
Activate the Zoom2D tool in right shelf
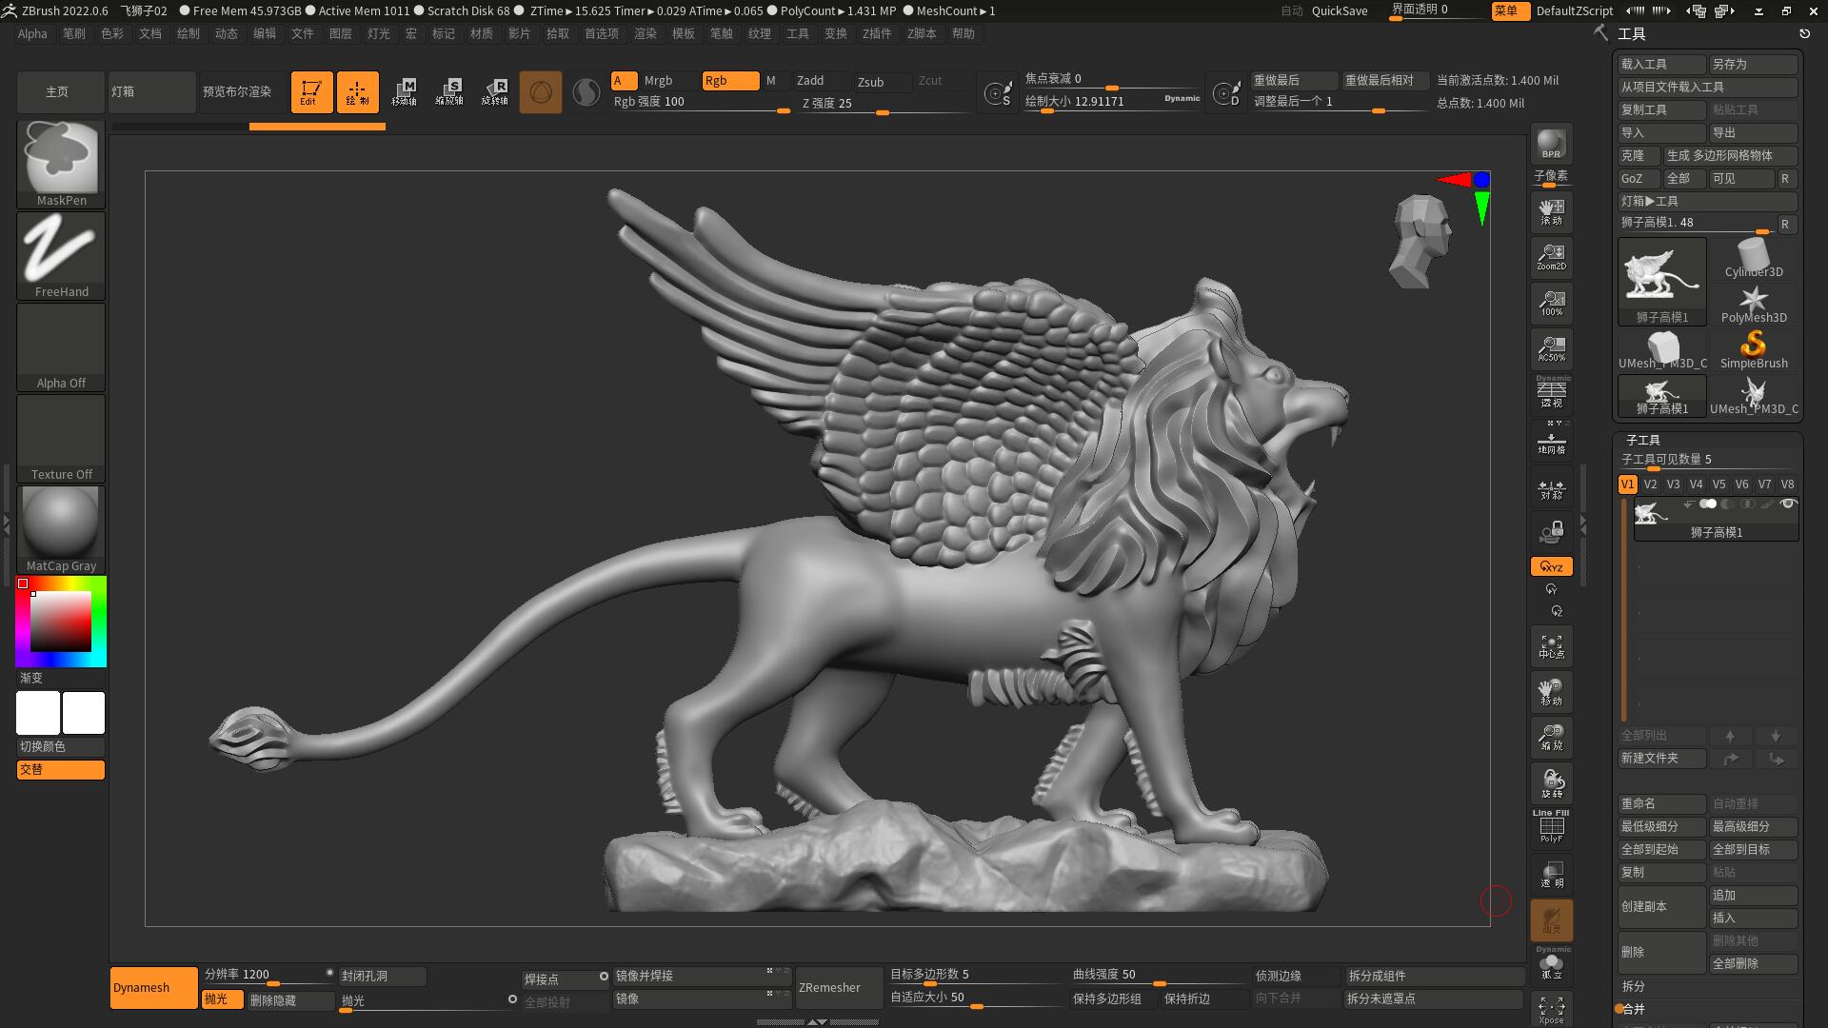coord(1551,257)
